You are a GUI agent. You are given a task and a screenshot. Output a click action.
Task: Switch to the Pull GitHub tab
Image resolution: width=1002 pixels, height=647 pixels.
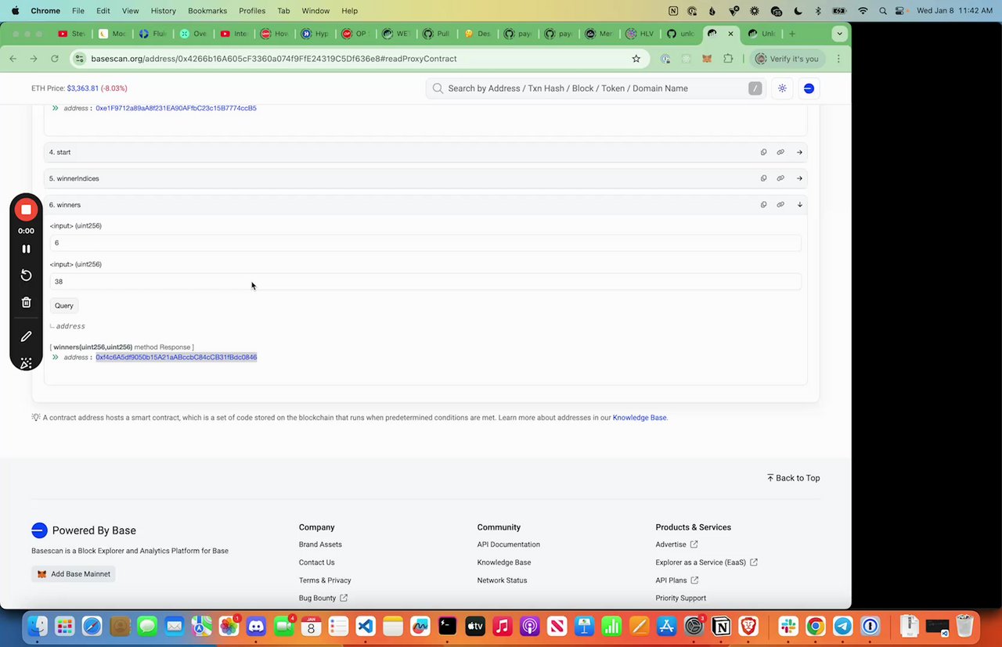tap(438, 34)
